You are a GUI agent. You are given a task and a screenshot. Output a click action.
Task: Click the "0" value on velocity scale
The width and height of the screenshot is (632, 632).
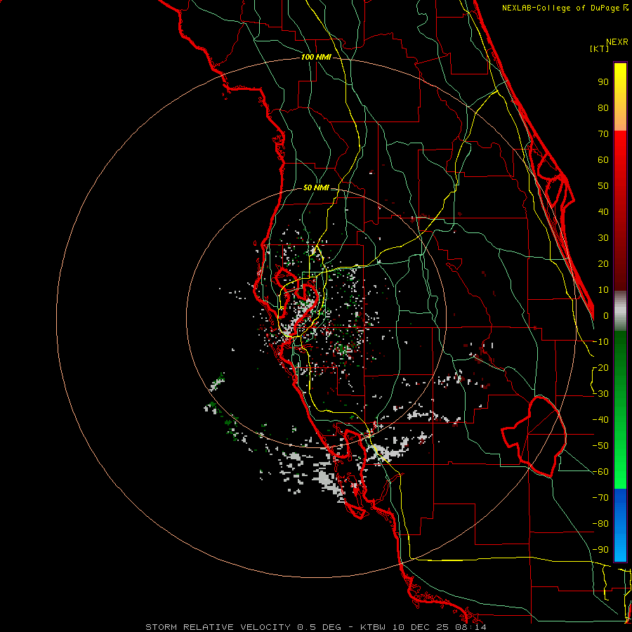click(606, 316)
